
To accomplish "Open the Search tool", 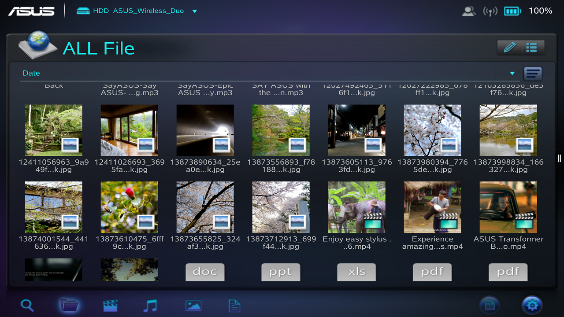I will [27, 305].
